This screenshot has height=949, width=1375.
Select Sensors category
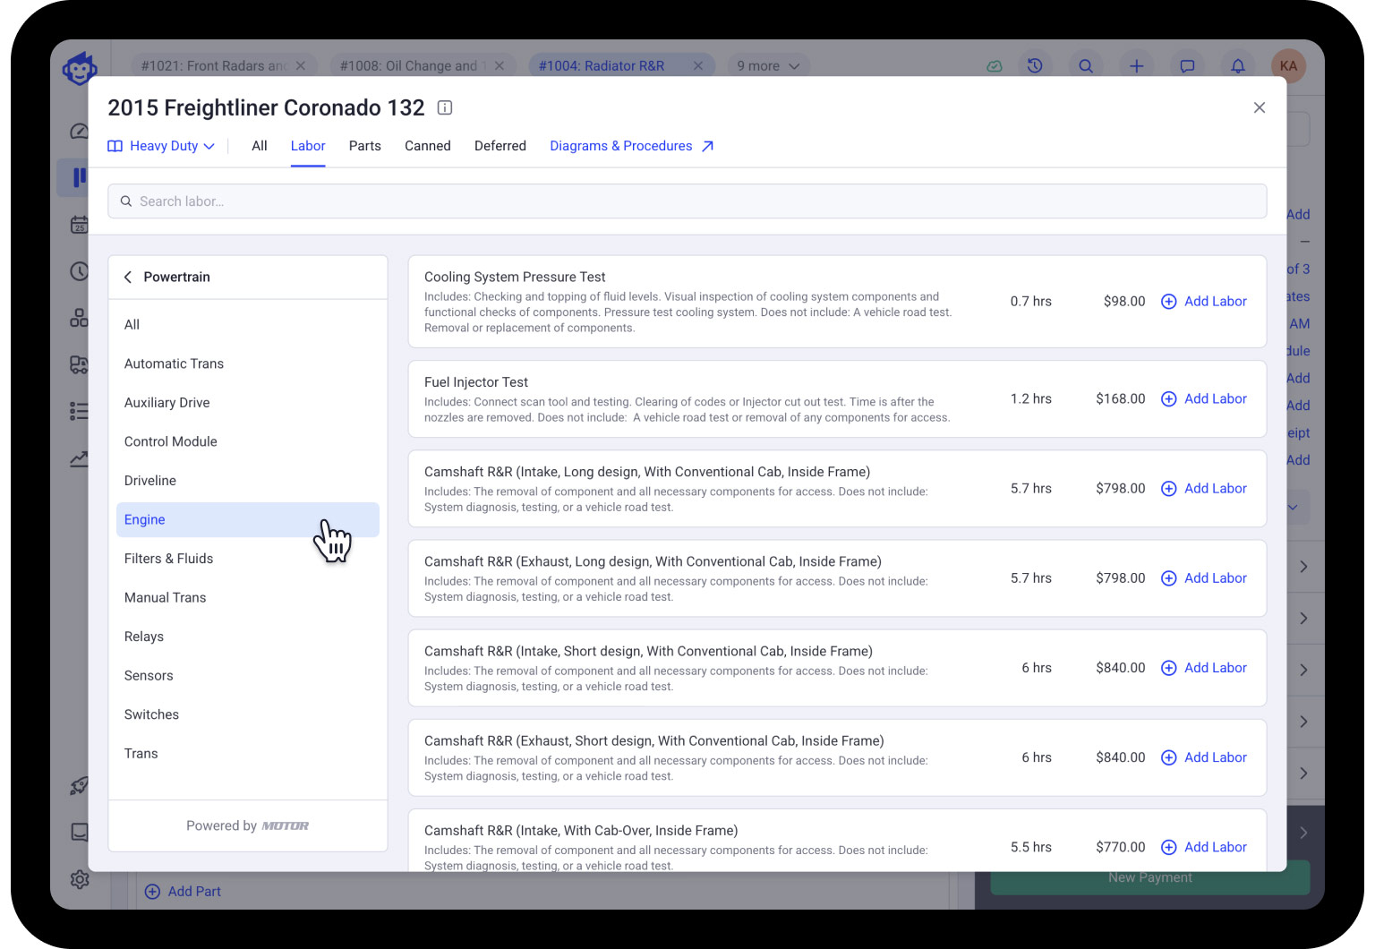(x=248, y=676)
